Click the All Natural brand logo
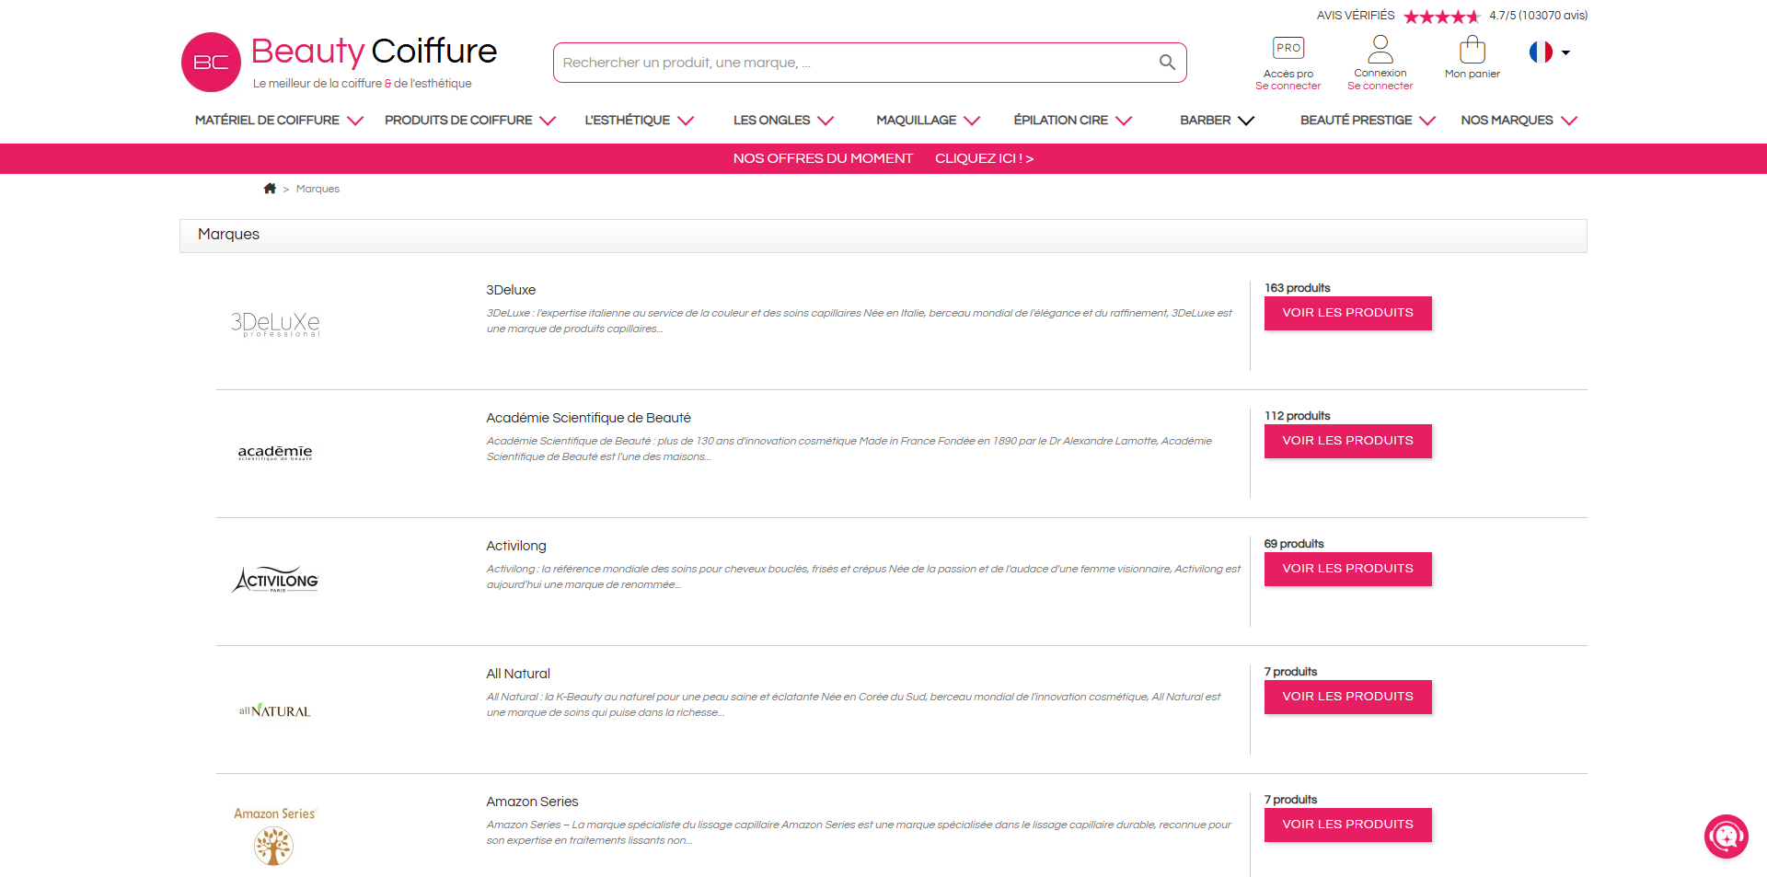This screenshot has width=1767, height=877. tap(275, 710)
